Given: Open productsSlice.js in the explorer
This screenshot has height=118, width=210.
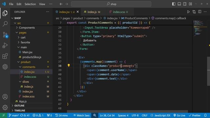Looking at the screenshot, I should pos(31,57).
